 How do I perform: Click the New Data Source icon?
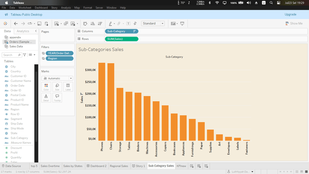point(47,24)
